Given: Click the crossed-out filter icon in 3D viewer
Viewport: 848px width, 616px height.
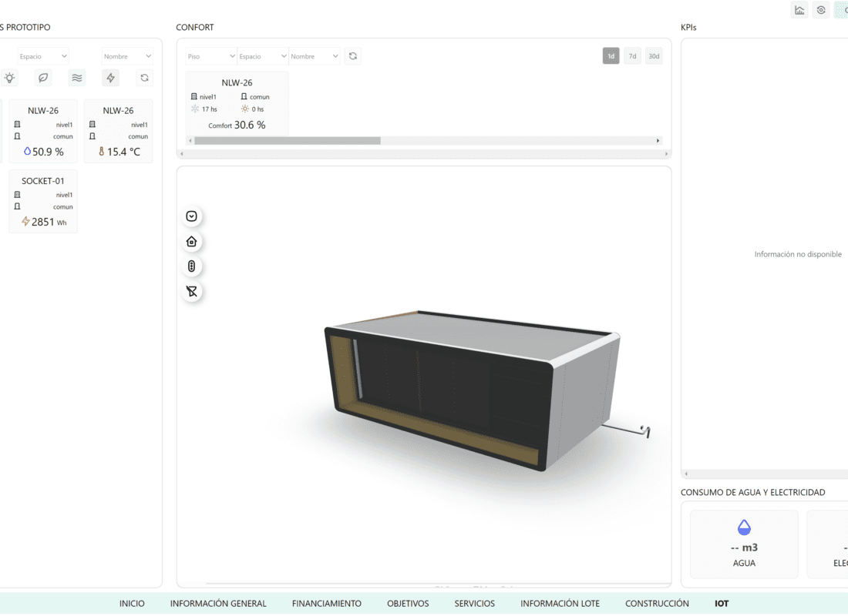Looking at the screenshot, I should 192,291.
